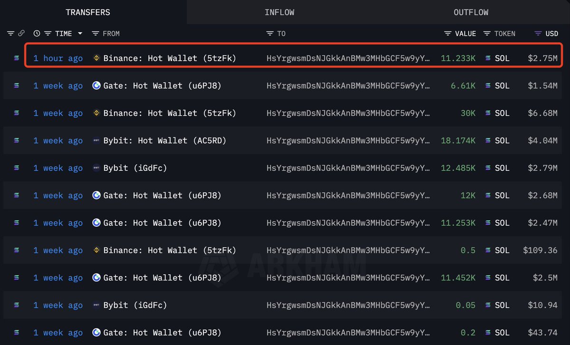The image size is (570, 345).
Task: Click the TIME column header label
Action: click(x=64, y=34)
